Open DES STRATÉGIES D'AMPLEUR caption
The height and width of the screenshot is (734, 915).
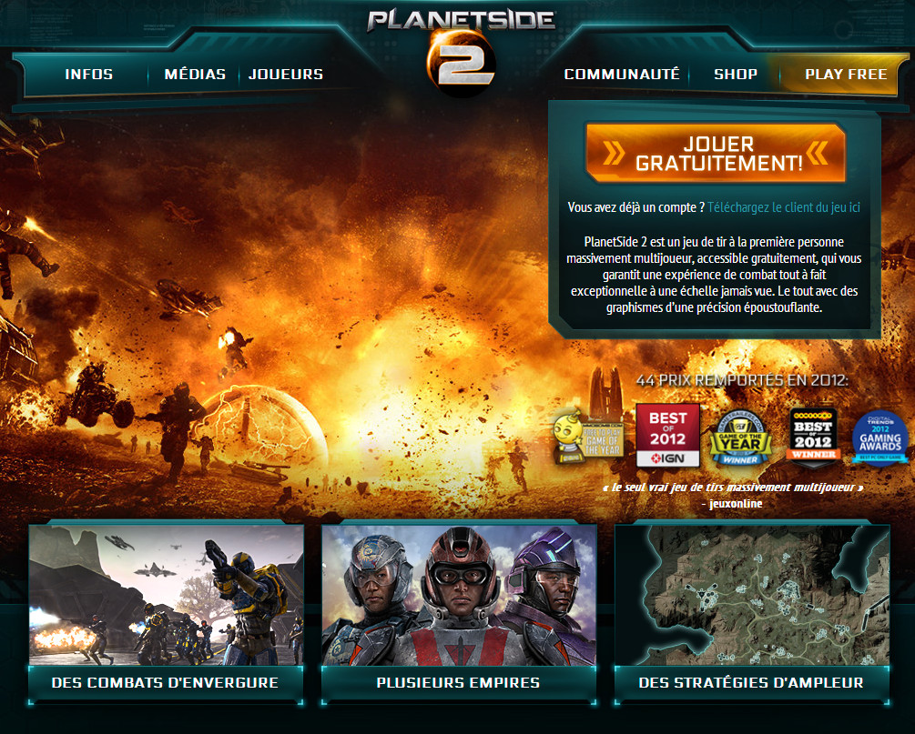(751, 682)
